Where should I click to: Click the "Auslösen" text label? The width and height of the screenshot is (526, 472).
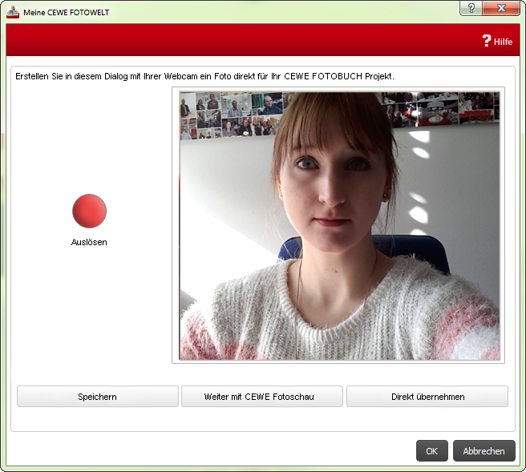(89, 242)
